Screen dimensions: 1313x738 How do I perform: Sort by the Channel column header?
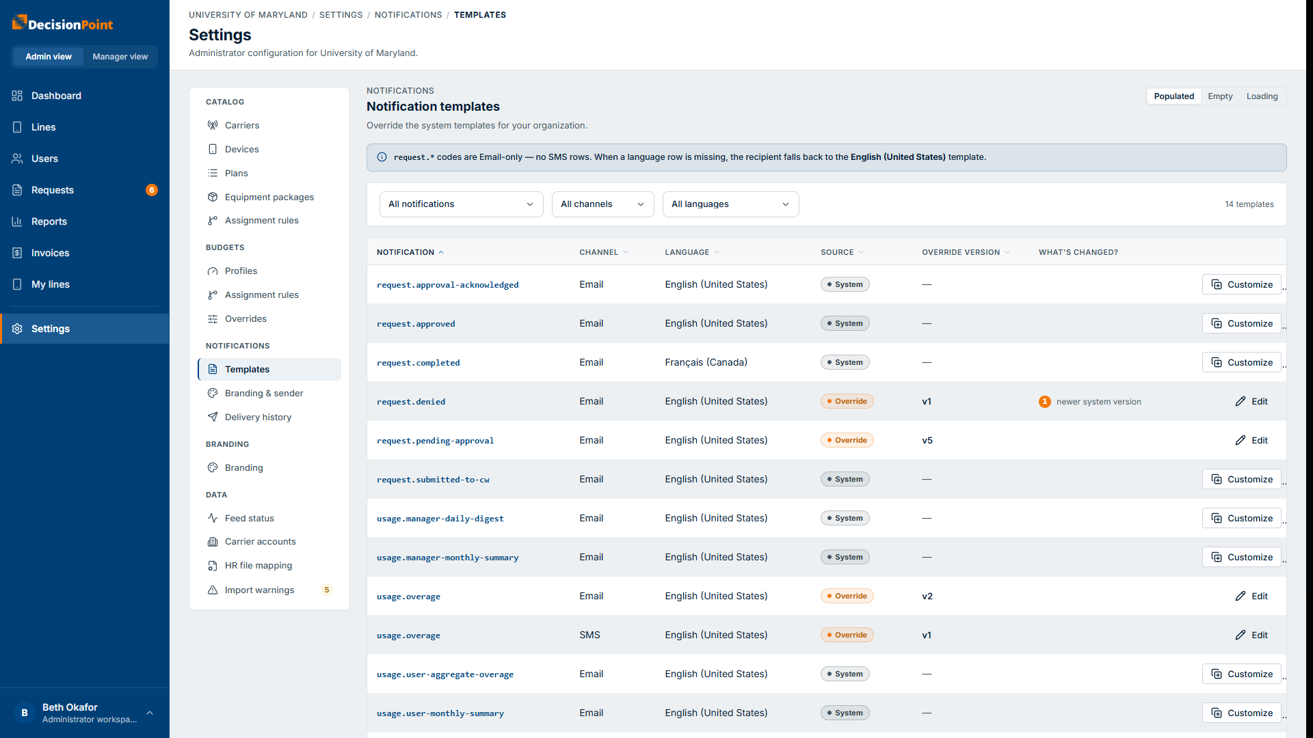[604, 252]
